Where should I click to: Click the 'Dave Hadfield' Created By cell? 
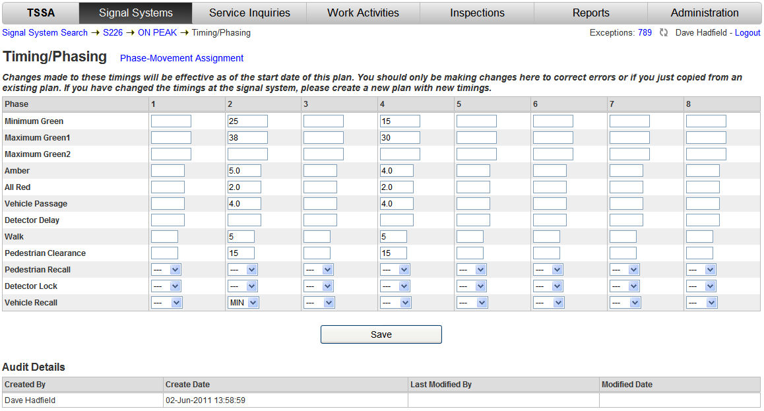pos(82,400)
